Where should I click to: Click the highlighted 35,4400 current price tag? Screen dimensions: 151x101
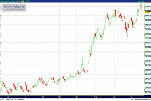tap(147, 11)
